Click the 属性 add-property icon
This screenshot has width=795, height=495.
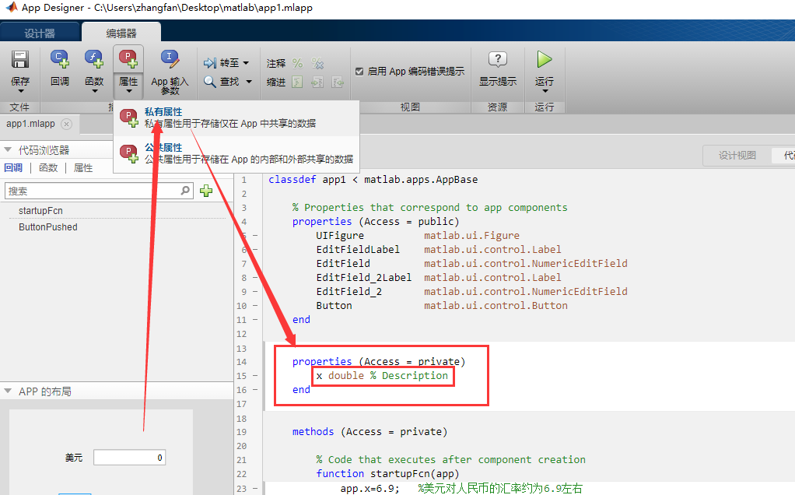click(128, 59)
